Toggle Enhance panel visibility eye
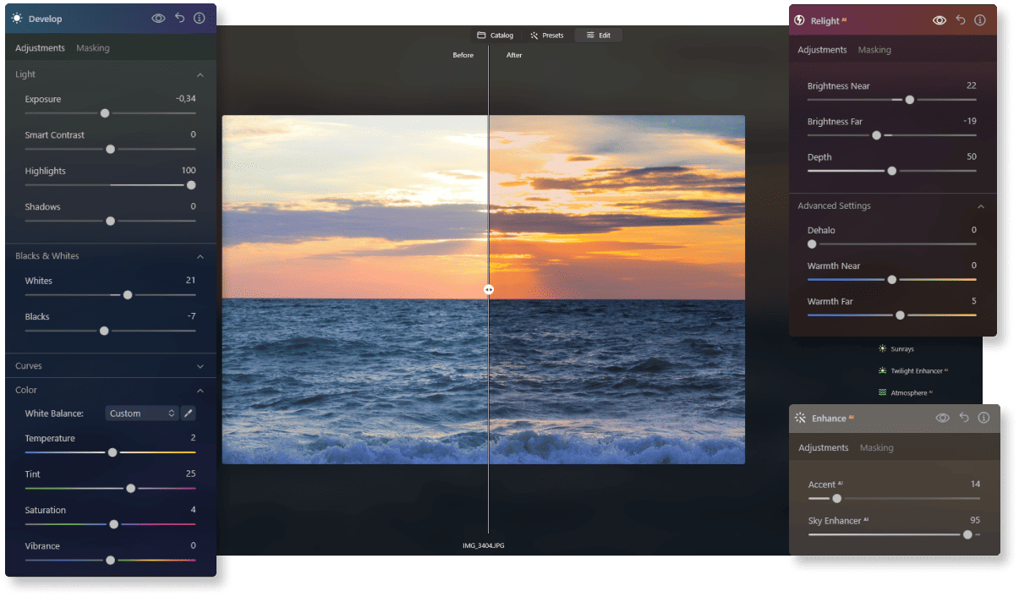Screen dimensions: 1019x597 click(942, 418)
